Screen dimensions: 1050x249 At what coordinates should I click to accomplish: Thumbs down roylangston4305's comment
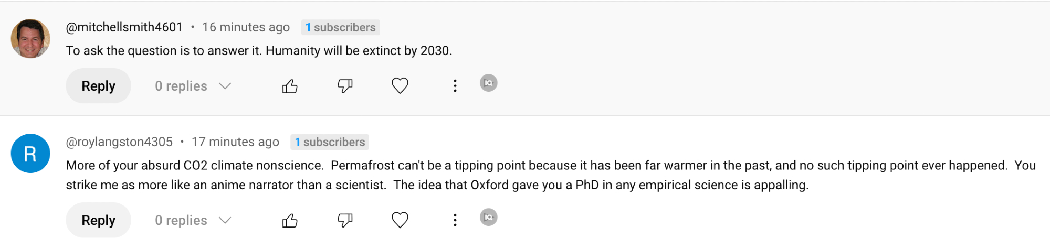coord(345,220)
